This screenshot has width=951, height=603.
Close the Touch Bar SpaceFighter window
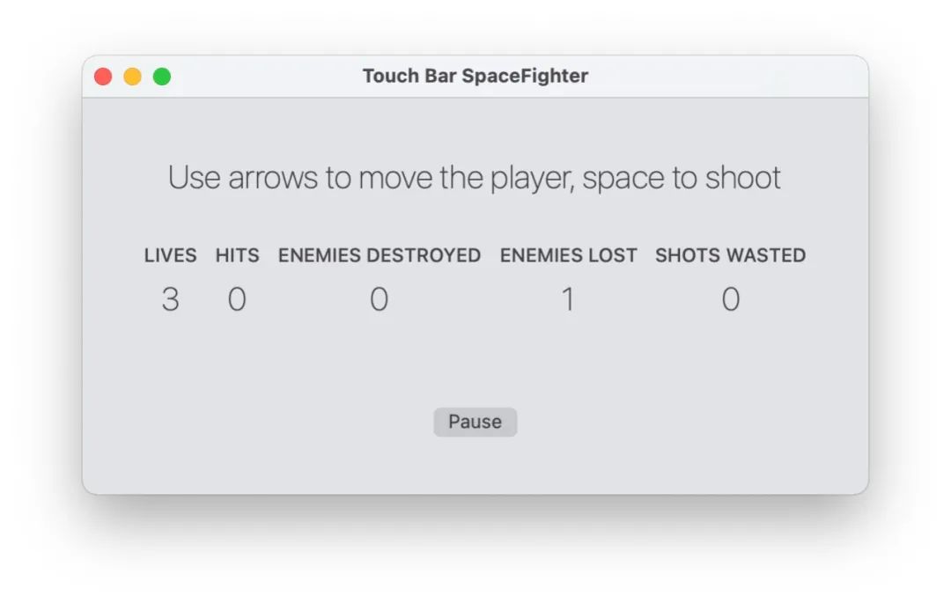(103, 77)
